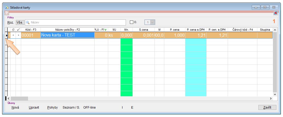Click the Skladové karty window title icon
The height and width of the screenshot is (117, 283).
(x=7, y=7)
